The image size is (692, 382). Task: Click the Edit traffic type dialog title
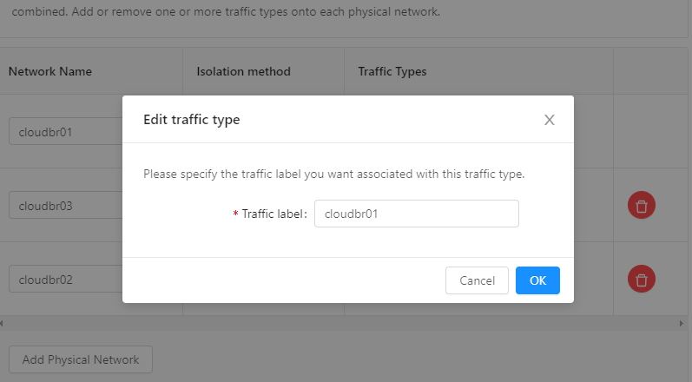tap(192, 120)
